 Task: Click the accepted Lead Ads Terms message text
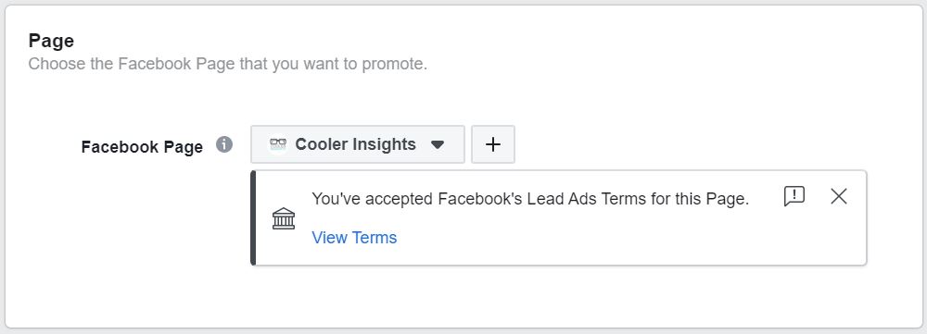(530, 199)
